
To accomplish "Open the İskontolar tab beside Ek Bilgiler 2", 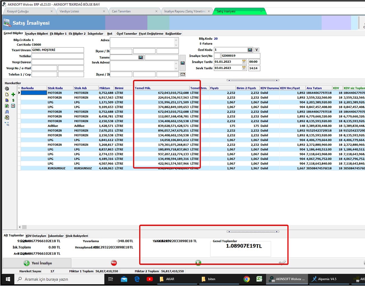I will pos(95,34).
